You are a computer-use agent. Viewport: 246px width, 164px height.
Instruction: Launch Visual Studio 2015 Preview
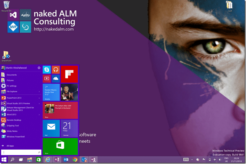19,104
